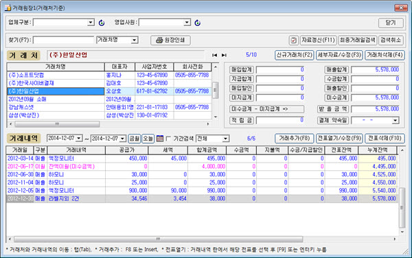Click 자료갱신(F11) button
This screenshot has width=412, height=258.
click(x=318, y=40)
